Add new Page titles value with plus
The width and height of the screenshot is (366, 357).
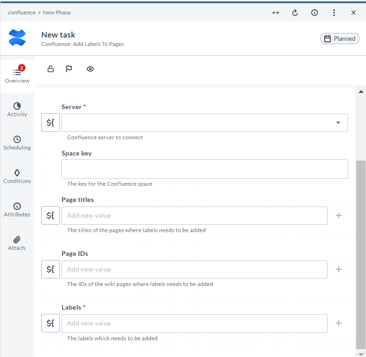339,216
